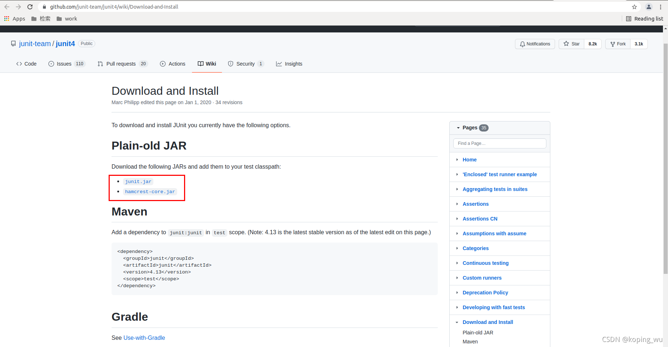Expand Aggregating tests in suites arrow
Image resolution: width=668 pixels, height=347 pixels.
[x=457, y=189]
